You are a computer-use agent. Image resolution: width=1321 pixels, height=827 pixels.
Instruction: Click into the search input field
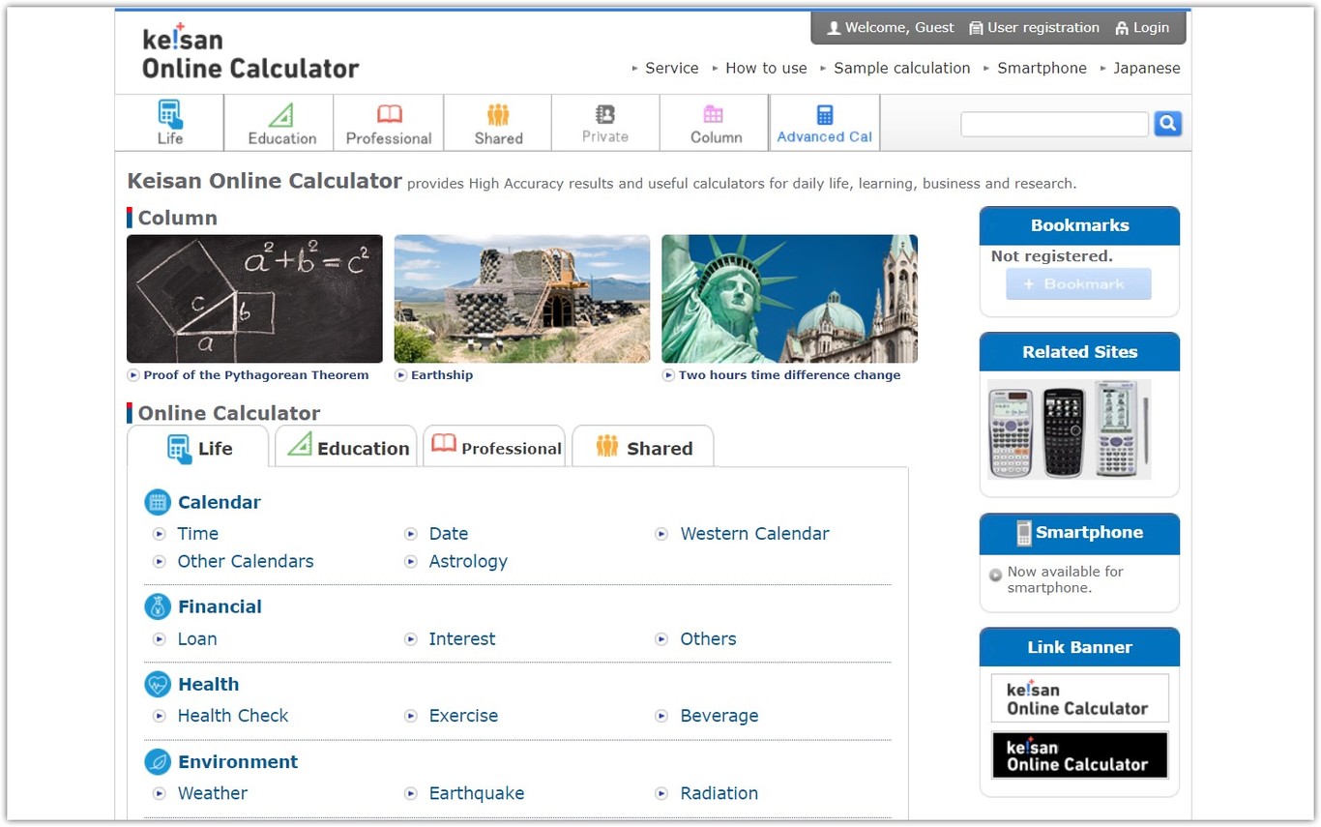coord(1054,124)
